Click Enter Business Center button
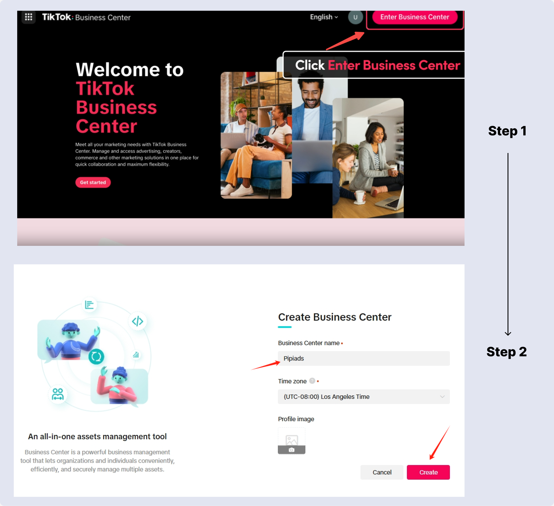The image size is (554, 506). [x=413, y=17]
